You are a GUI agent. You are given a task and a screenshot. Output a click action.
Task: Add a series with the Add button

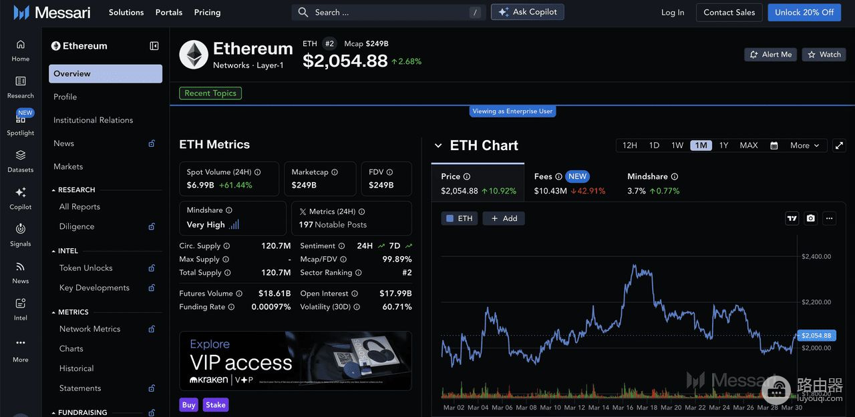[504, 218]
